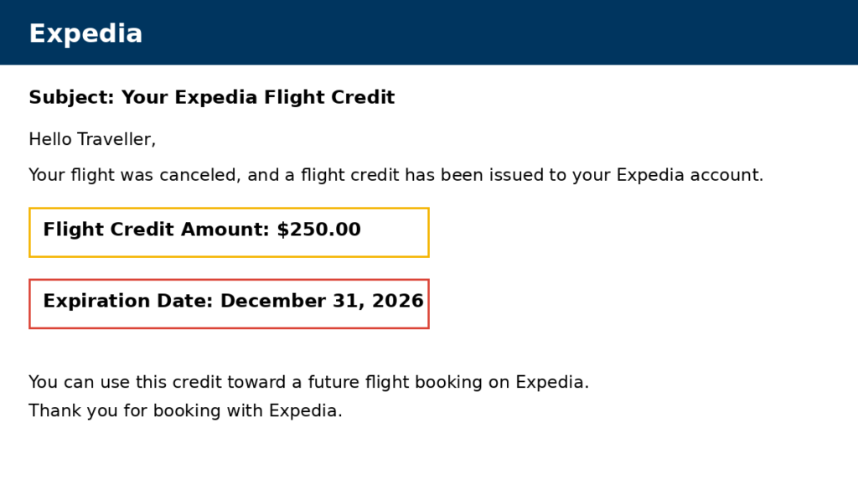Click "Expedia account" in the cancellation sentence

pos(687,175)
